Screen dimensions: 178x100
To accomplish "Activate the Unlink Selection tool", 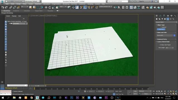I will [x=14, y=7].
